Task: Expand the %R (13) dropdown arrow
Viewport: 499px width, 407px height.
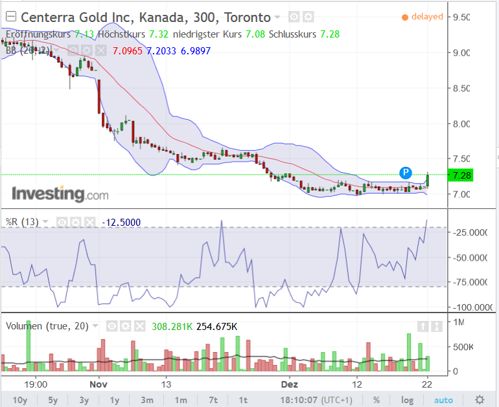Action: tap(47, 222)
